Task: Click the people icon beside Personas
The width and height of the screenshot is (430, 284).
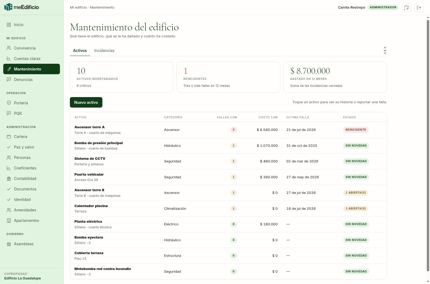Action: tap(9, 158)
